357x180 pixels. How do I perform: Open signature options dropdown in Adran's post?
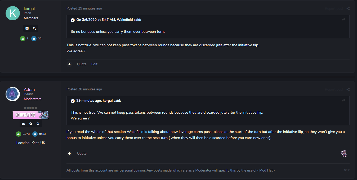[347, 170]
